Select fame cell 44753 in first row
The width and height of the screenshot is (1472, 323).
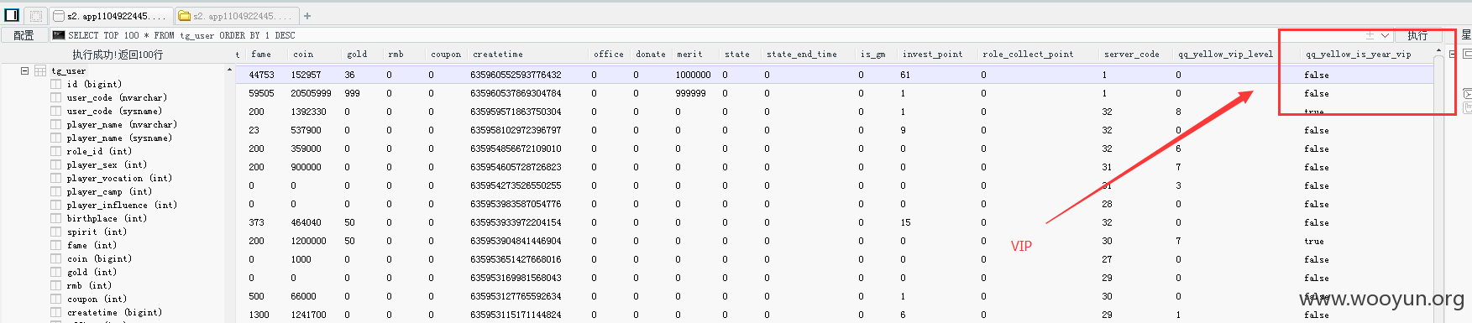[262, 75]
